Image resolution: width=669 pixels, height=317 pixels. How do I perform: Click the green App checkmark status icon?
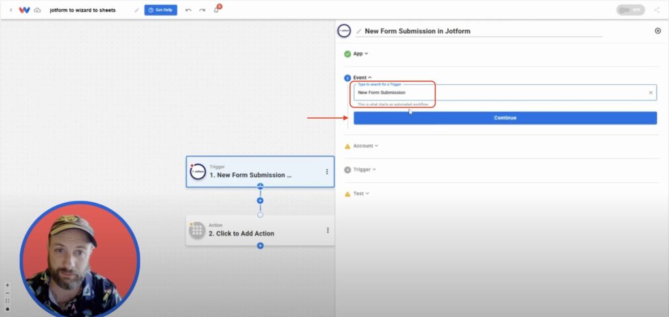pos(348,54)
